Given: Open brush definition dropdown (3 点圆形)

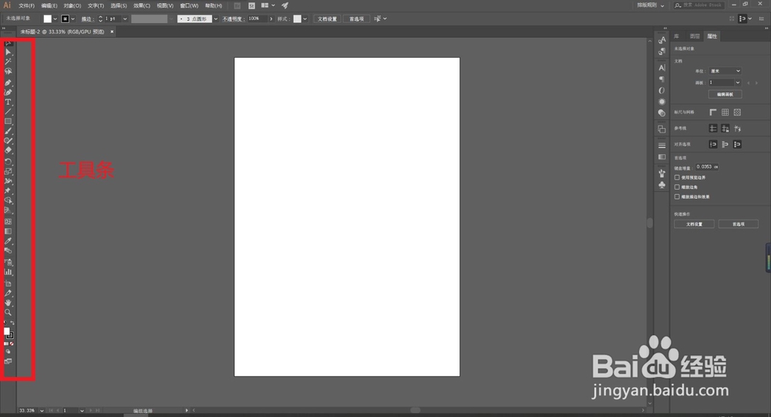Looking at the screenshot, I should pos(215,18).
